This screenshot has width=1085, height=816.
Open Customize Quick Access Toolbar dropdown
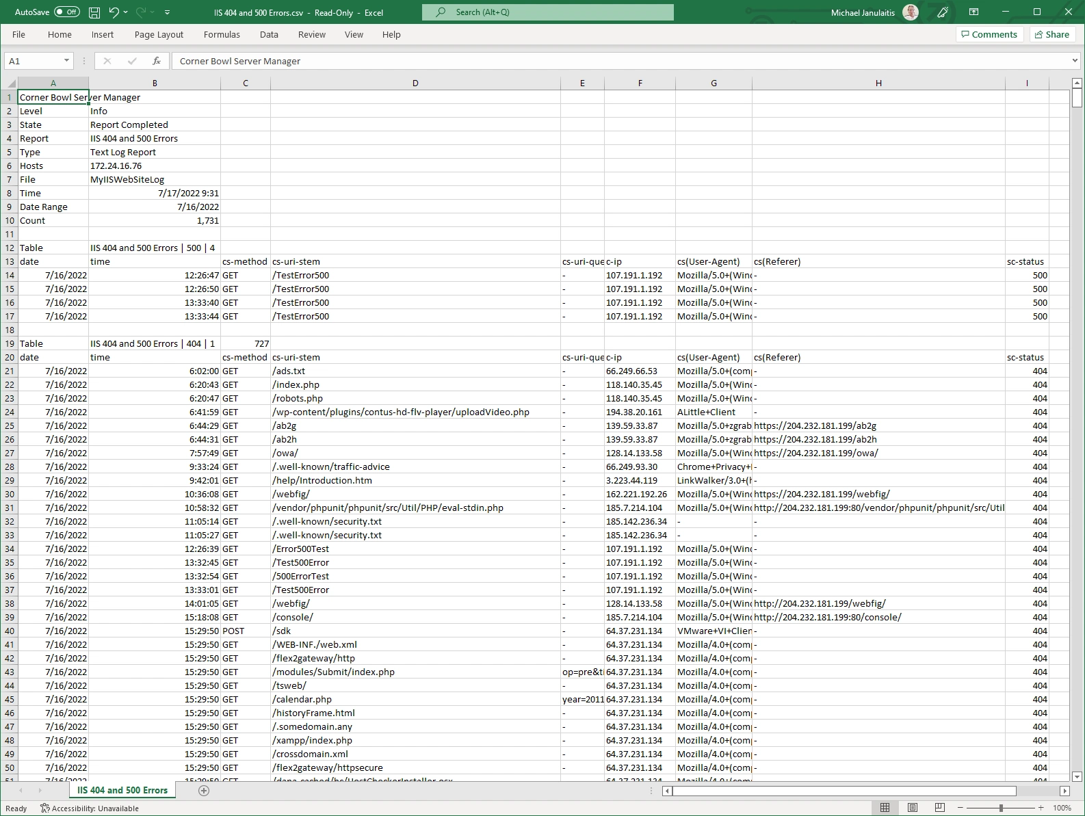tap(168, 12)
